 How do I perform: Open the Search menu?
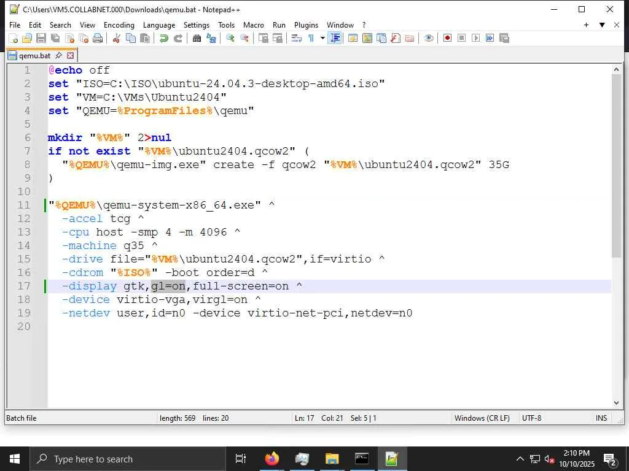tap(60, 25)
